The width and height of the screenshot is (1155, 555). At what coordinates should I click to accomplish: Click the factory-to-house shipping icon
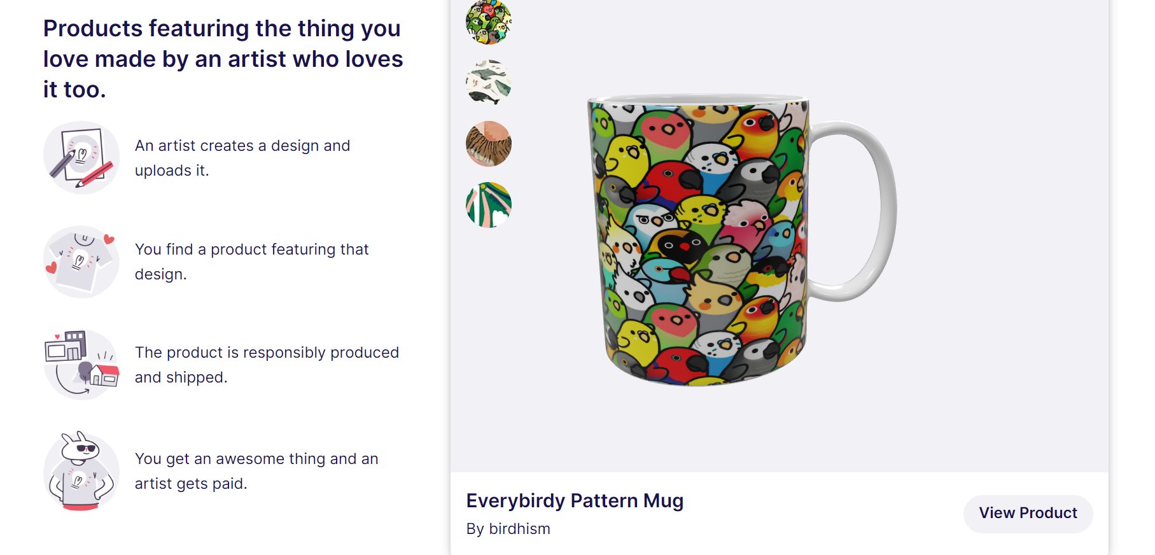[x=81, y=364]
